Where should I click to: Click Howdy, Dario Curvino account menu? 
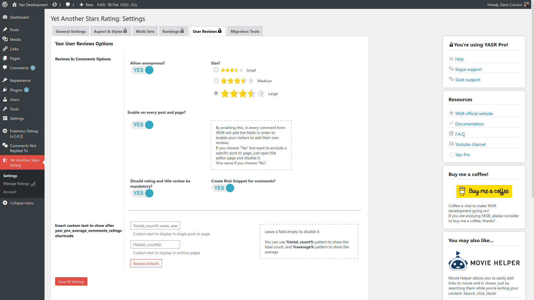click(508, 4)
